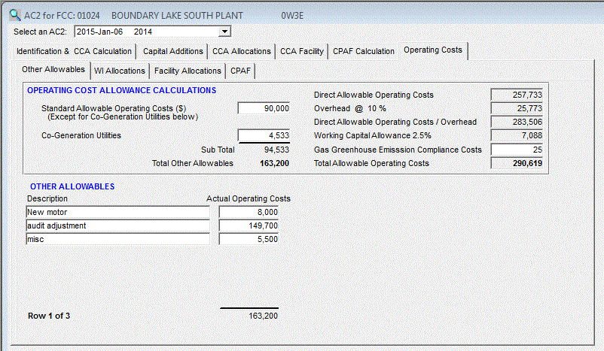The image size is (604, 351).
Task: Switch to WI Allocations sub-tab
Action: [119, 71]
